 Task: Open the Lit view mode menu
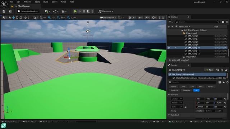[132, 18]
